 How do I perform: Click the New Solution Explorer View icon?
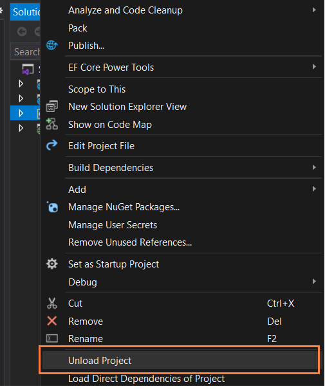coord(52,106)
